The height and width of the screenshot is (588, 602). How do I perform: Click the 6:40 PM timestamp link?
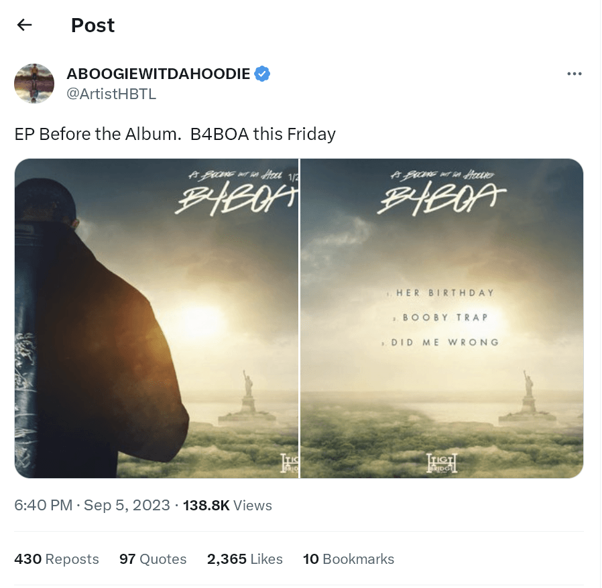tap(44, 505)
